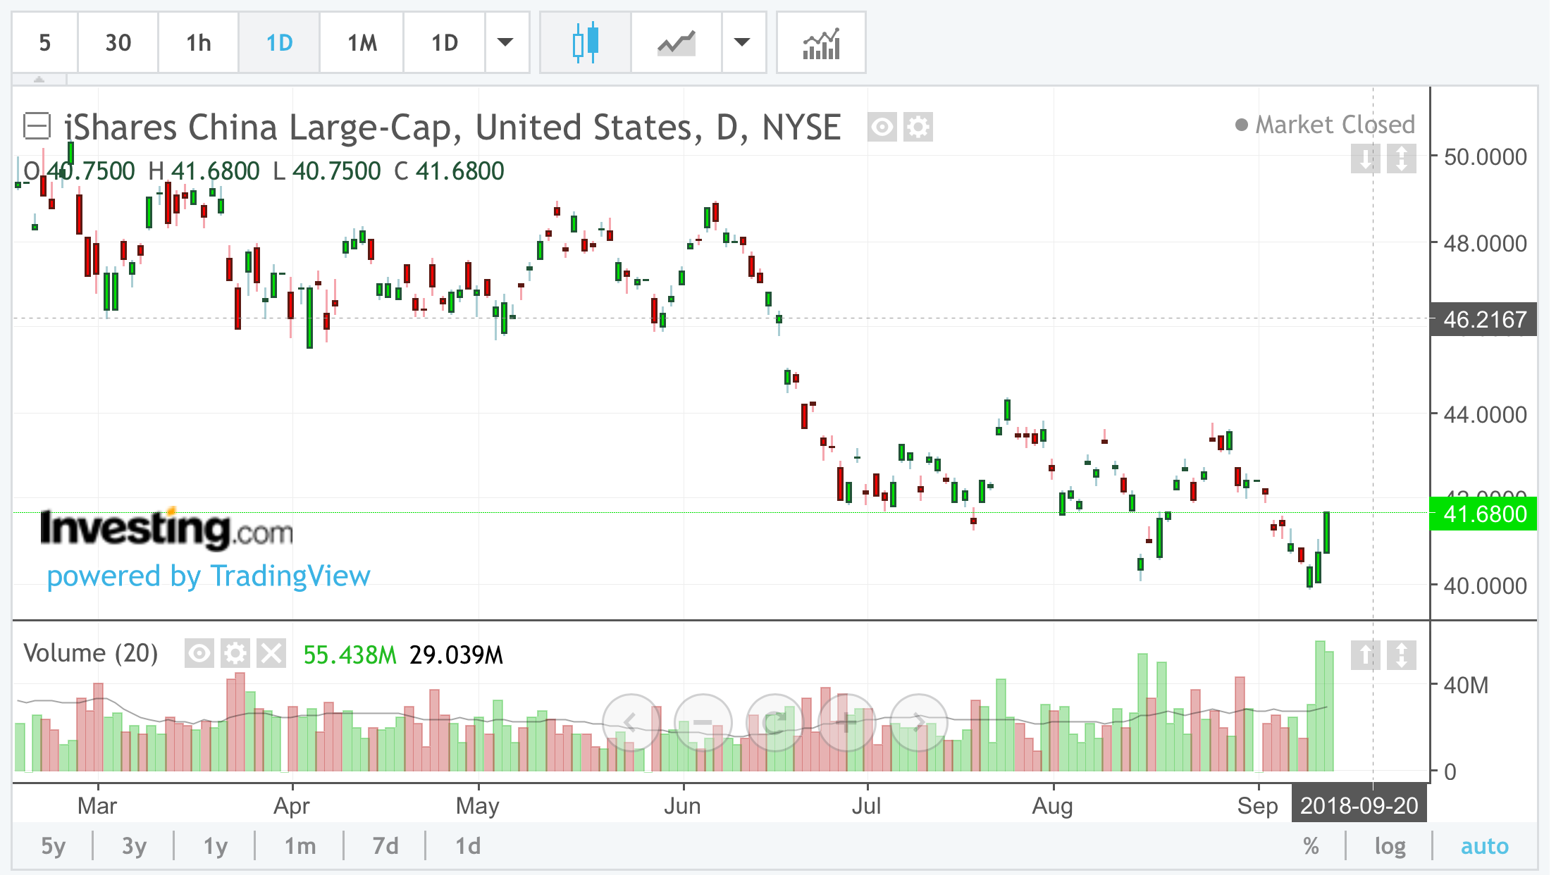Expand the time interval dropdown arrow

[505, 42]
